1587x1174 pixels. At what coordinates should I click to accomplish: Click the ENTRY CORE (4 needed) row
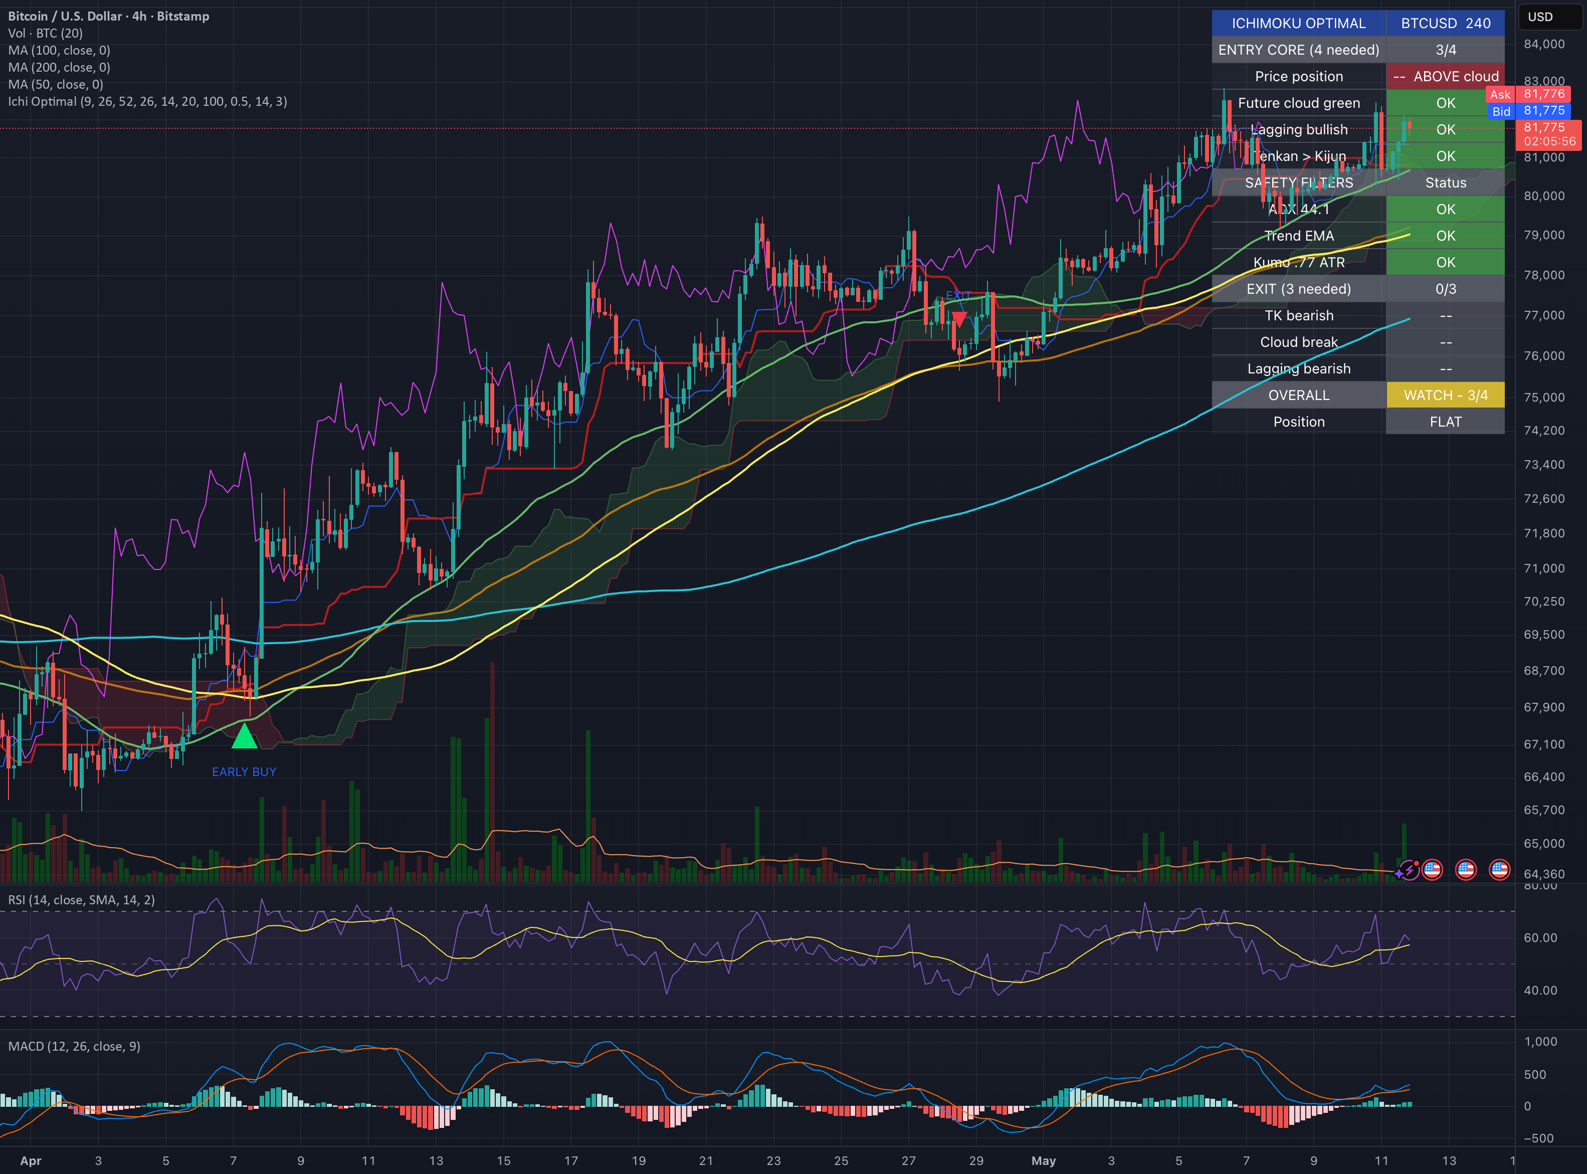1358,50
